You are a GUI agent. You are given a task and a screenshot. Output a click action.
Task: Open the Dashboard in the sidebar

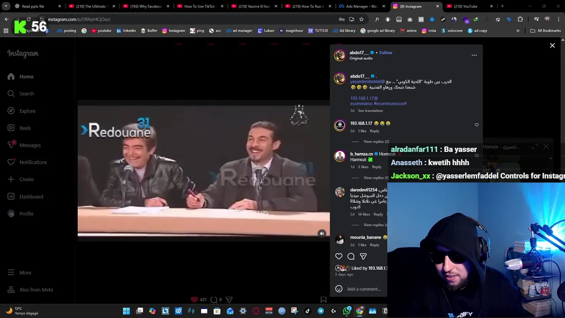tap(25, 197)
